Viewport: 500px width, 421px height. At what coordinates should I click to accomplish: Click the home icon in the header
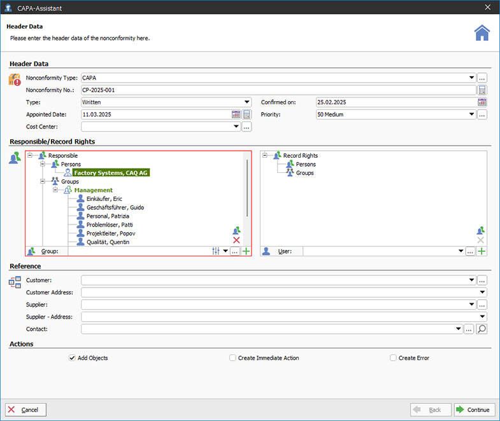482,33
